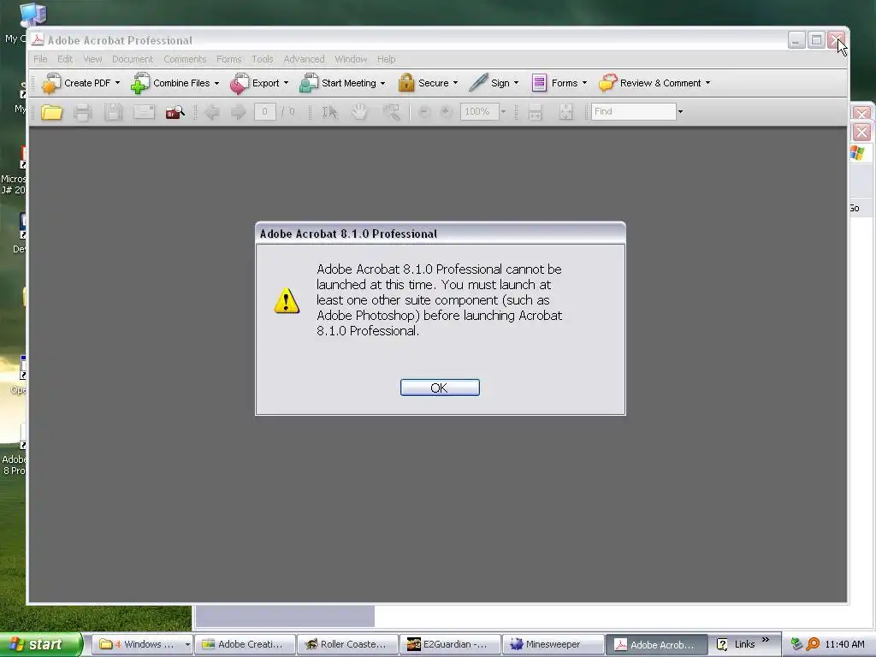The height and width of the screenshot is (657, 876).
Task: Click the Links toolbar in the taskbar
Action: [744, 645]
